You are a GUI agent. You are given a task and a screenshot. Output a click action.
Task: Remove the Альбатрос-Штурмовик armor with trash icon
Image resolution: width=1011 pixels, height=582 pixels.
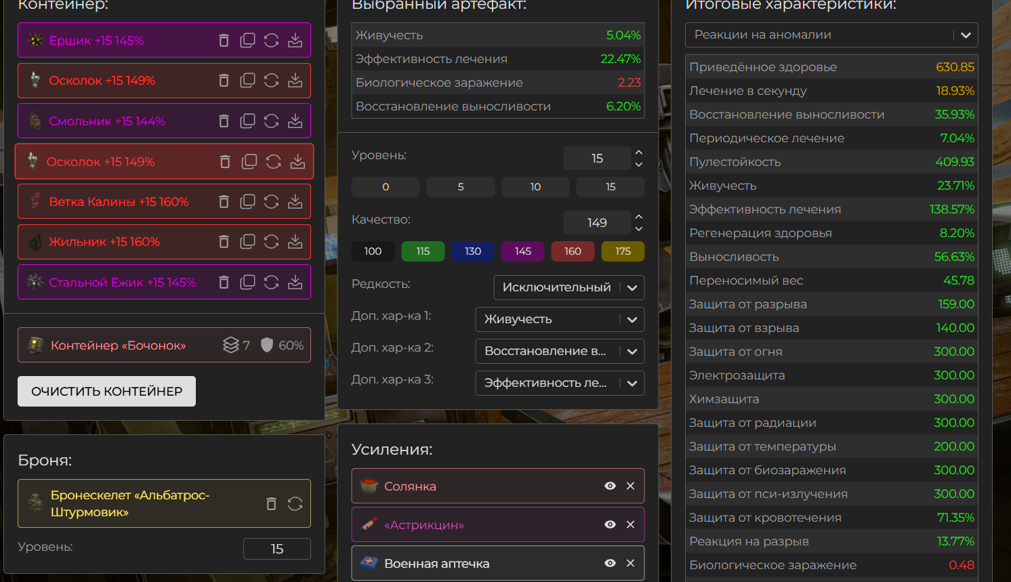(271, 503)
